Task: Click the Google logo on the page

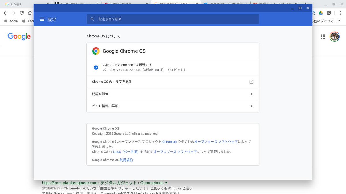Action: pyautogui.click(x=19, y=37)
